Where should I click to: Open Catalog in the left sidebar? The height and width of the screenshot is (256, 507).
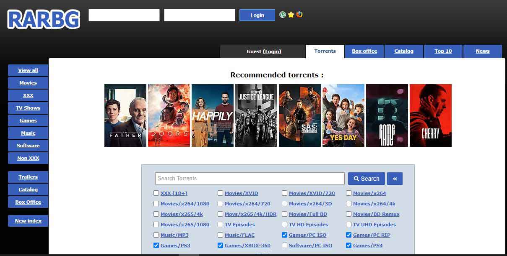point(28,189)
